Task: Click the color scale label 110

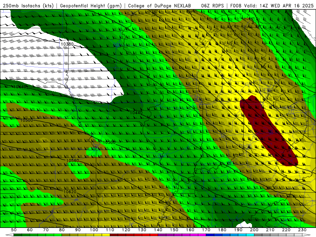Action: 110,230
